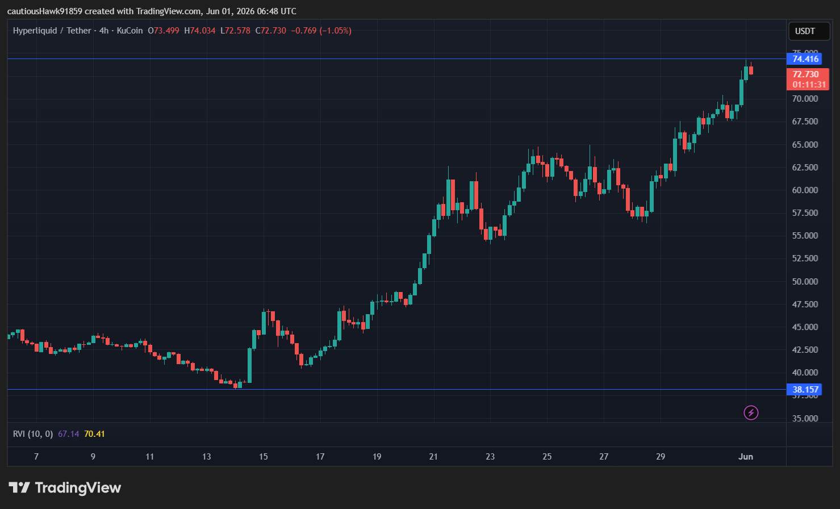Click the horizontal line at 38.157
The width and height of the screenshot is (840, 509).
point(398,390)
